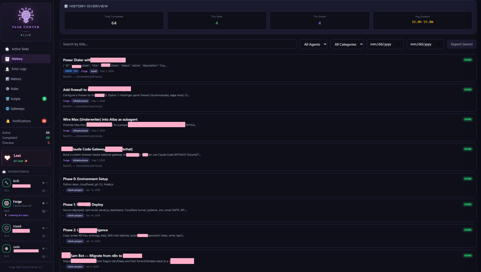This screenshot has width=481, height=272.
Task: Click the Metrics bar chart icon
Action: pos(7,79)
